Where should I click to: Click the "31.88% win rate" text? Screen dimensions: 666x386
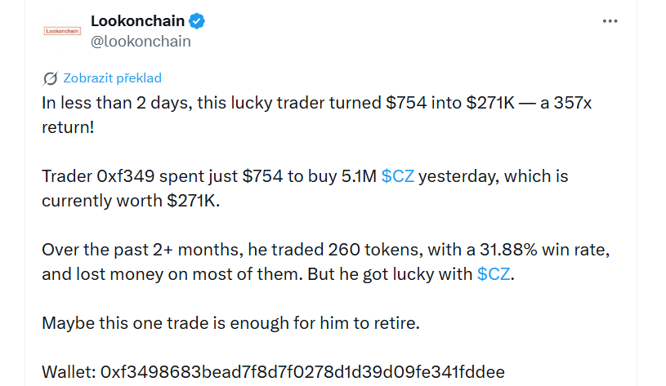[x=545, y=250]
